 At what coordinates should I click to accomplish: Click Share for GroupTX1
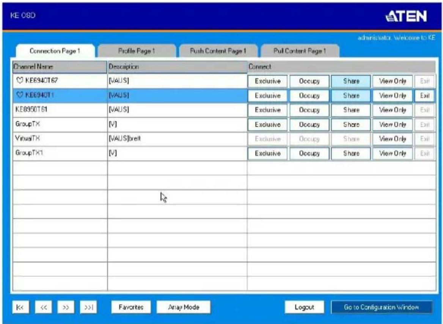351,154
